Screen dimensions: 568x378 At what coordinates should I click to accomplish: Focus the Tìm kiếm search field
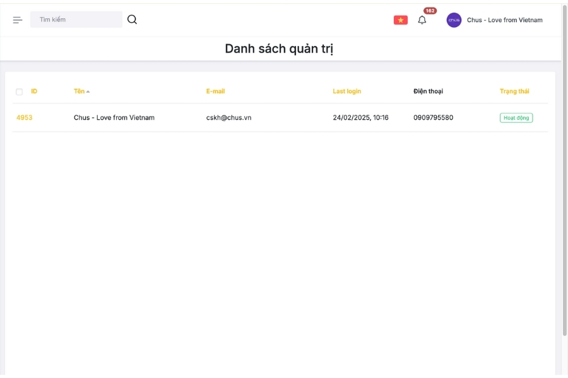click(76, 20)
